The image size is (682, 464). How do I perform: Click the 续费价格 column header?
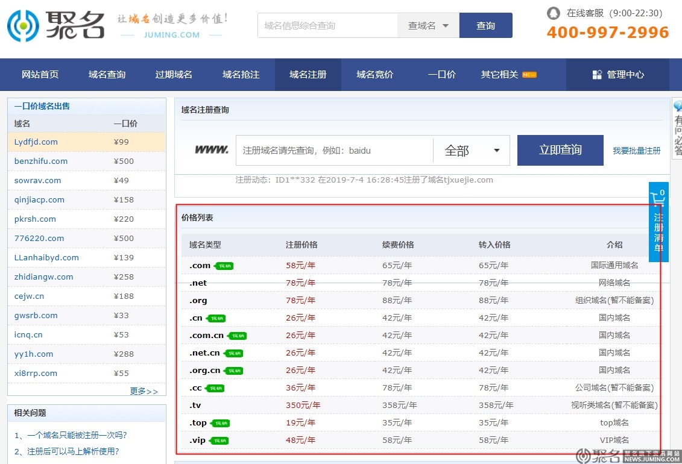[398, 245]
